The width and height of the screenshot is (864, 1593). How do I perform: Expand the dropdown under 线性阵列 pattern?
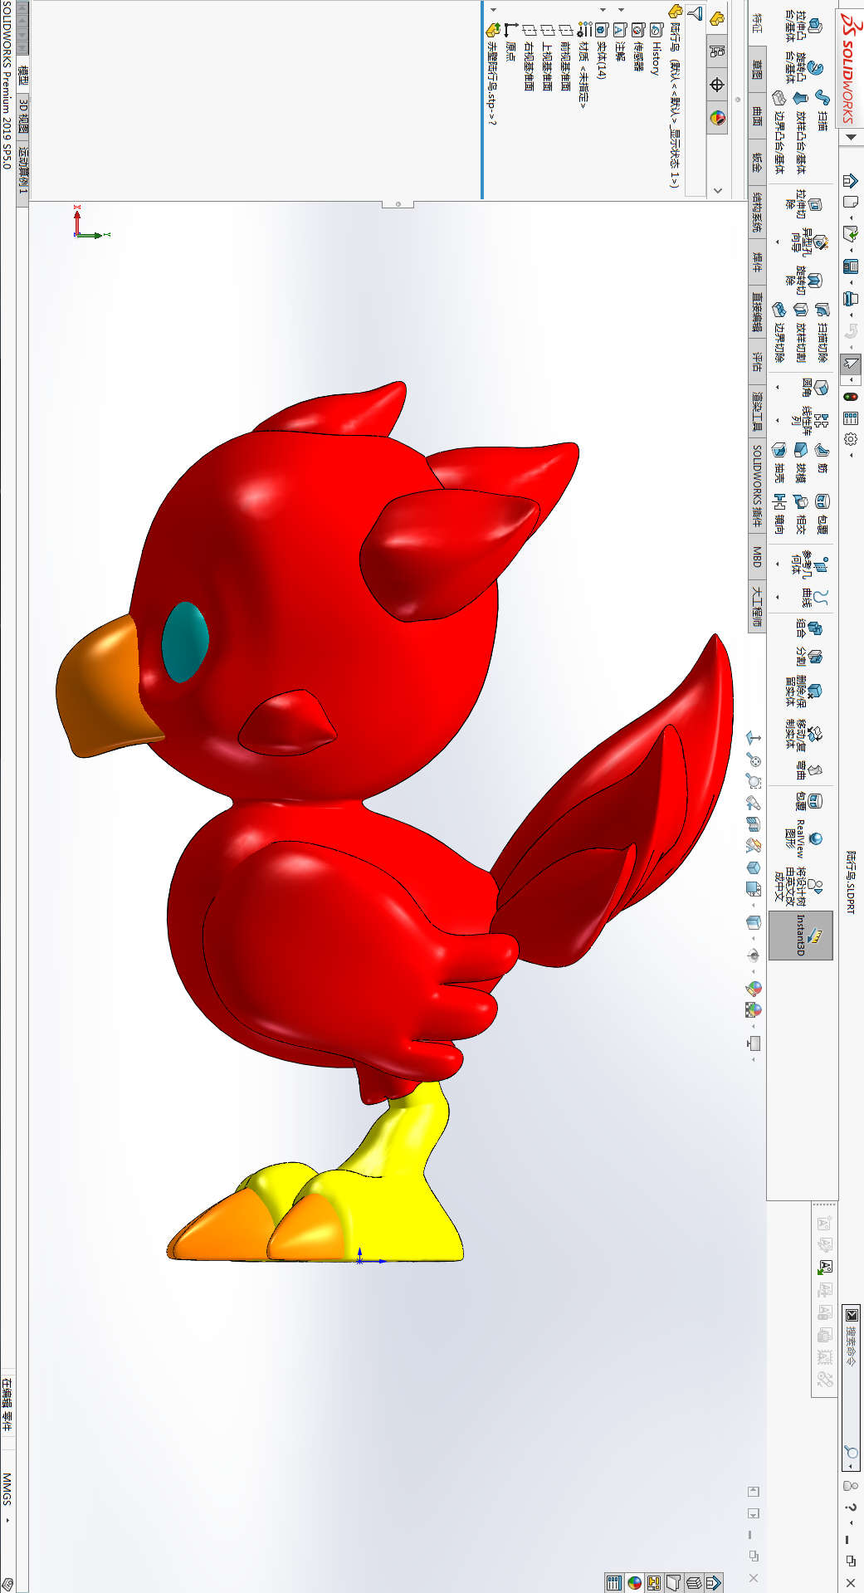[778, 421]
